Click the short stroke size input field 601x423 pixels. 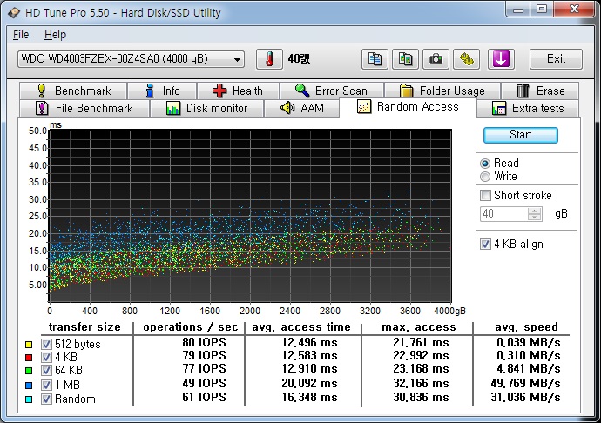504,214
